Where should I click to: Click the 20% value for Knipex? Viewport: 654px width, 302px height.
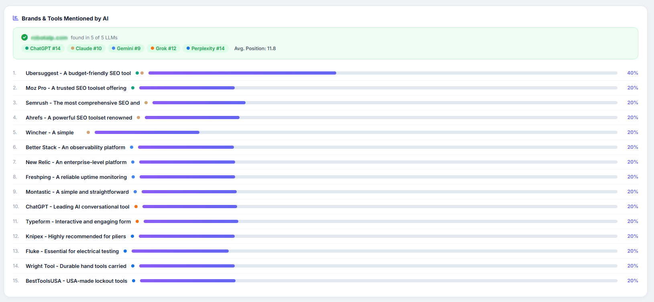633,236
